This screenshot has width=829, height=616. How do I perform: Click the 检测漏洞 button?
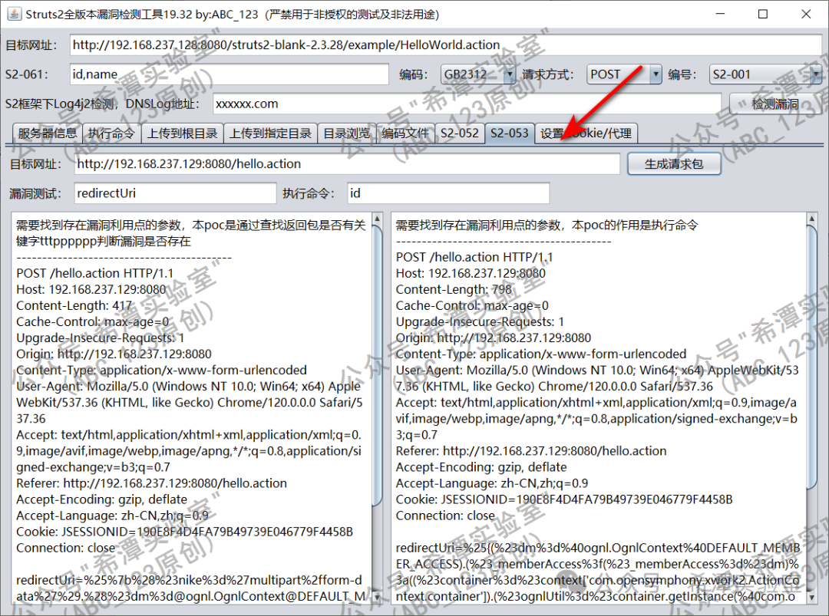[775, 104]
